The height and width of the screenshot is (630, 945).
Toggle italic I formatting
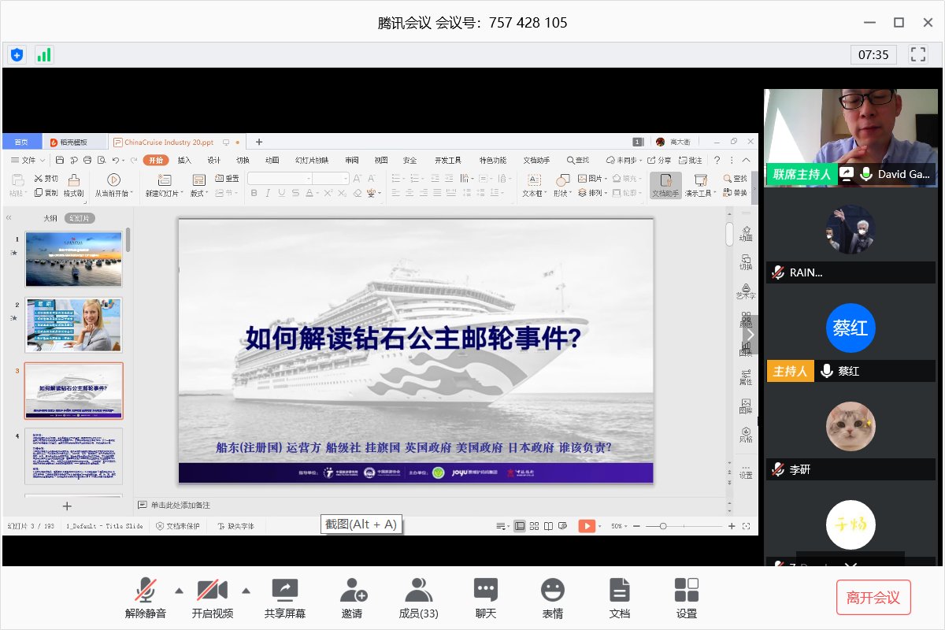(268, 193)
